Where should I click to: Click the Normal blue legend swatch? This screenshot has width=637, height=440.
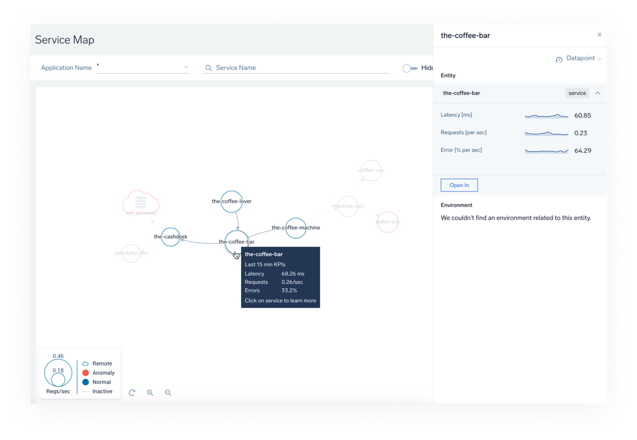click(86, 382)
